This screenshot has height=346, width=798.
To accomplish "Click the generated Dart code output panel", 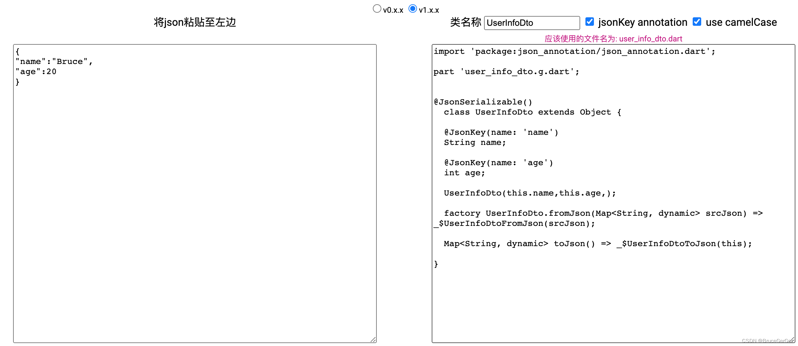I will 612,294.
